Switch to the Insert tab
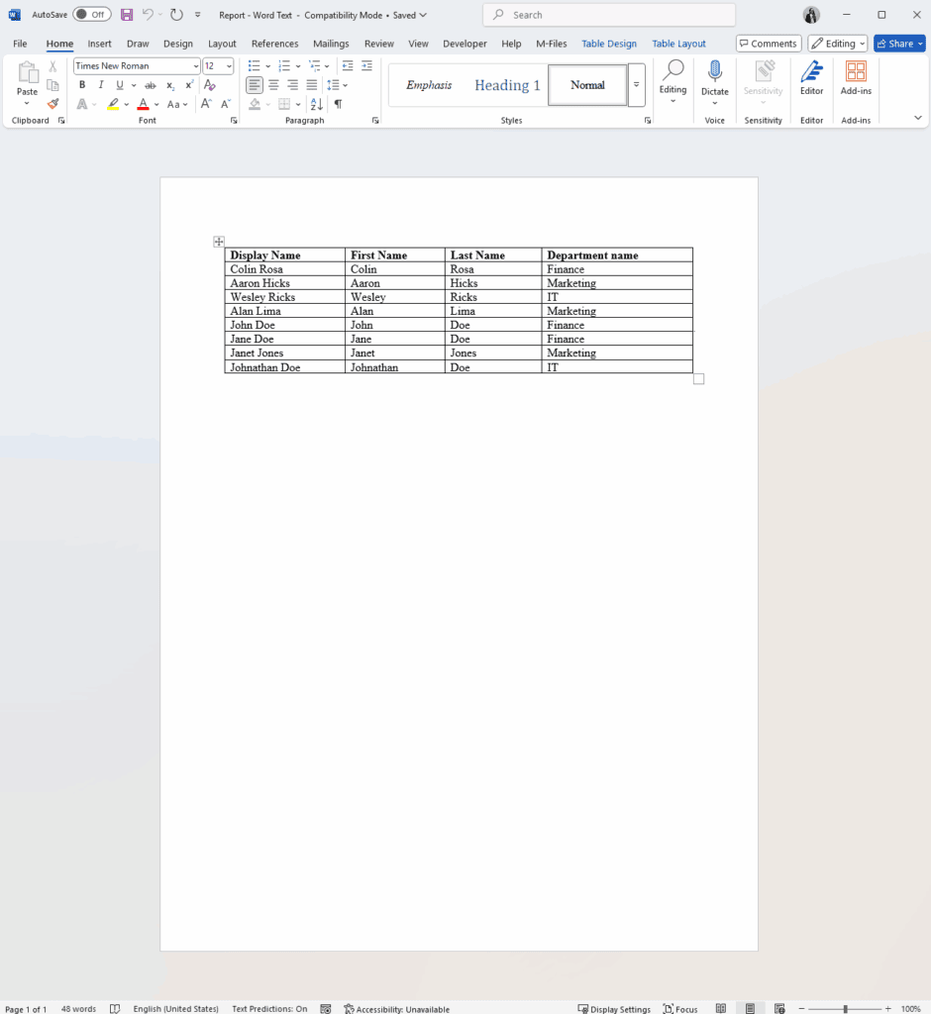 99,44
